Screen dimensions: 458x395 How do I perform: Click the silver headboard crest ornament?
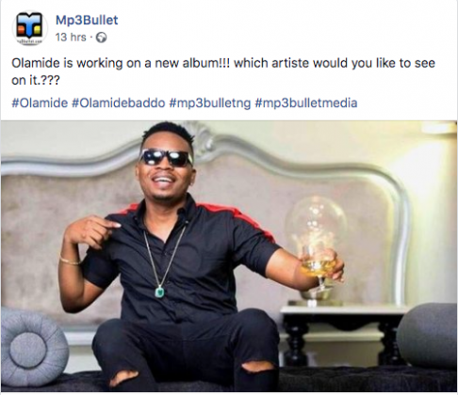(x=201, y=134)
